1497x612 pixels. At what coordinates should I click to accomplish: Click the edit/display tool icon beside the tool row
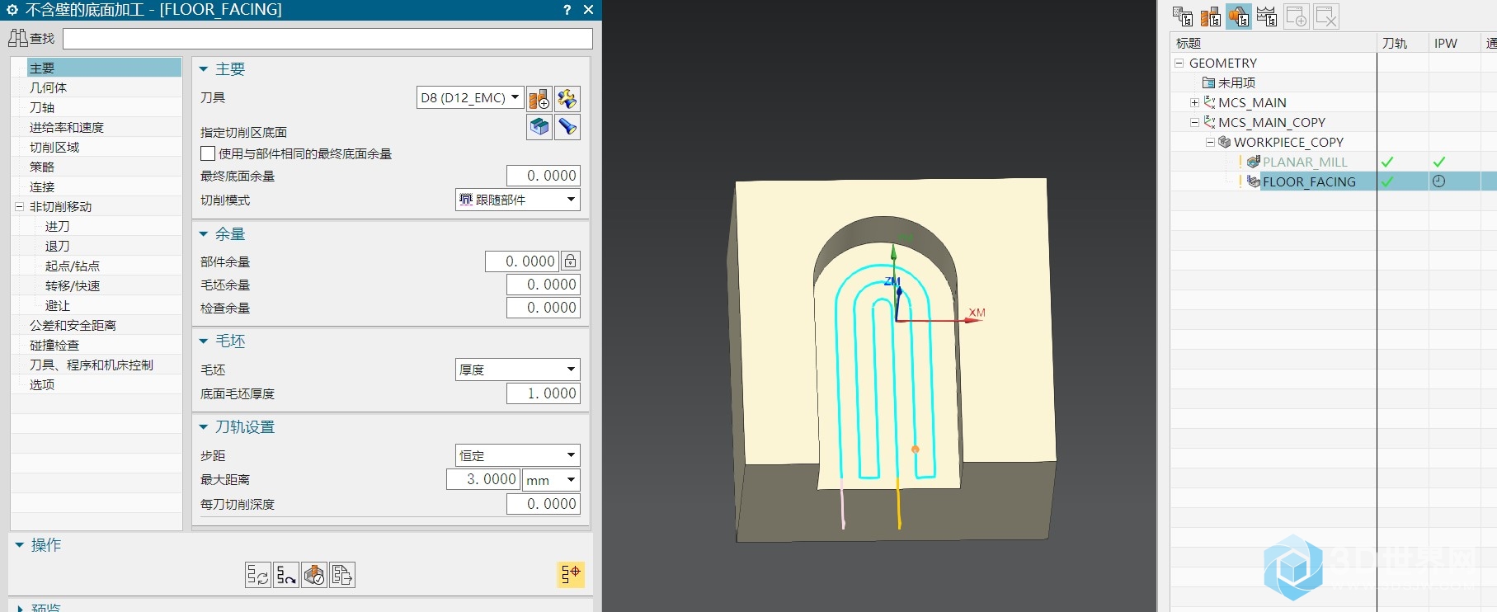[x=567, y=99]
